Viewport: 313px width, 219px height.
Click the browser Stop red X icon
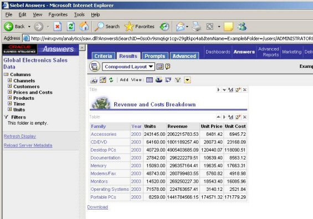click(x=58, y=26)
